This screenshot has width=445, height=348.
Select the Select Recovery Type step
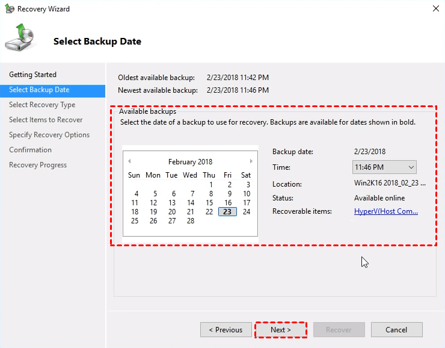(42, 105)
